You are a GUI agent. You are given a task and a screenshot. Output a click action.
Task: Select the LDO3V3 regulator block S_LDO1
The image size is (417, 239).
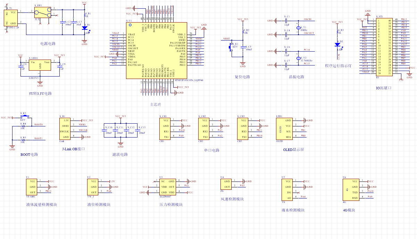click(x=40, y=65)
